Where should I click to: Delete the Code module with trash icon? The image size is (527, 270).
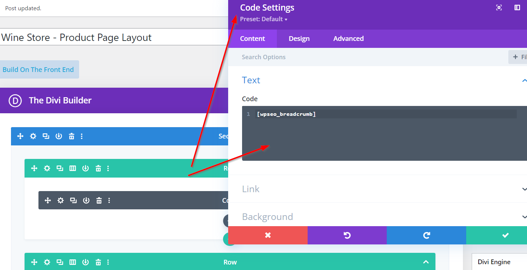click(x=99, y=200)
